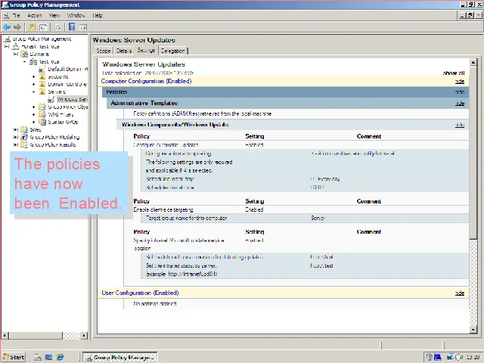This screenshot has width=484, height=363.
Task: Toggle the Show/Hide console tree icon
Action: (x=44, y=27)
